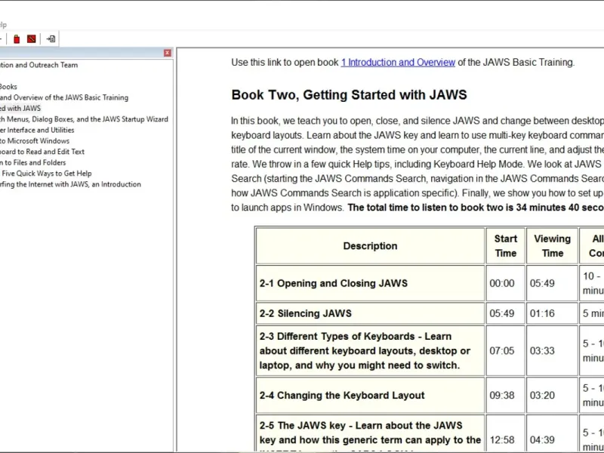Screen dimensions: 604x453
Task: Click the '2-3 Different Types of Keyboards' cell
Action: (x=370, y=350)
